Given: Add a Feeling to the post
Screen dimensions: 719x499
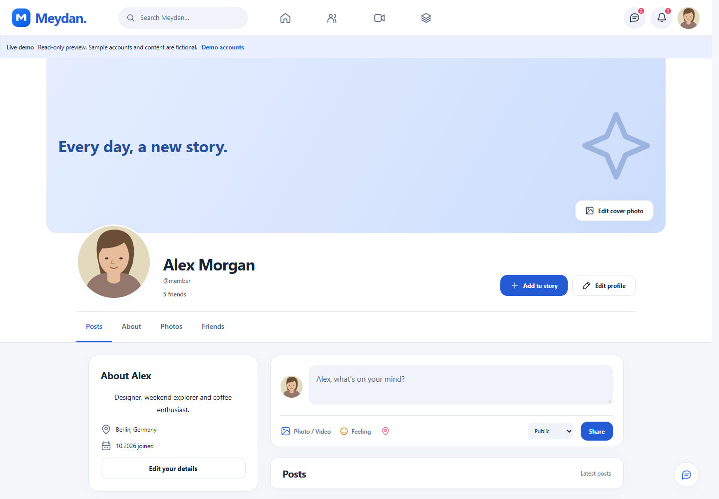Looking at the screenshot, I should [356, 431].
